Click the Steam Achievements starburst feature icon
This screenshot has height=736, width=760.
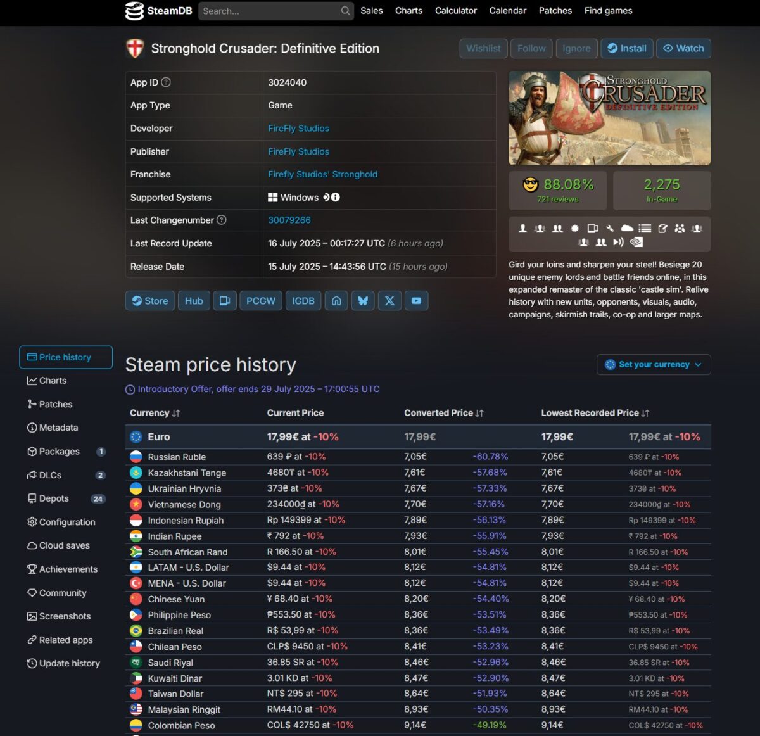[575, 229]
